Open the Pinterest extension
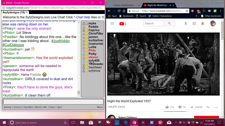Screen dimensions: 225x126 coord(192,11)
